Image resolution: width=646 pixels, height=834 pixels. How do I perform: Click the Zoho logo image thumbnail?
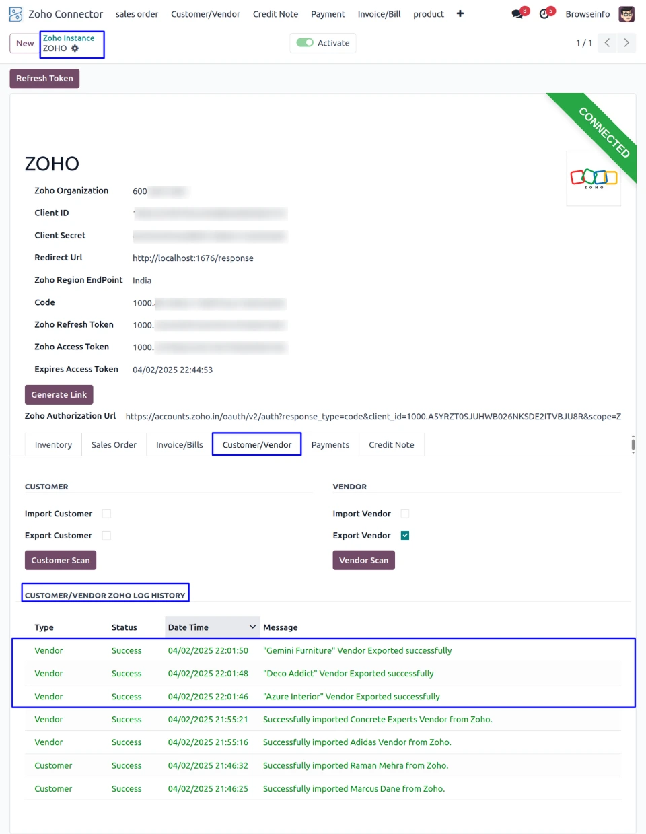tap(594, 178)
